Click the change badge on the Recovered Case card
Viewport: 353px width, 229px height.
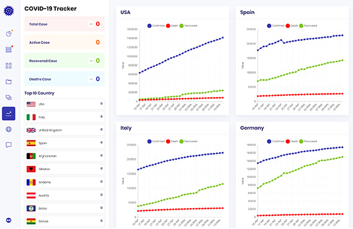[90, 61]
